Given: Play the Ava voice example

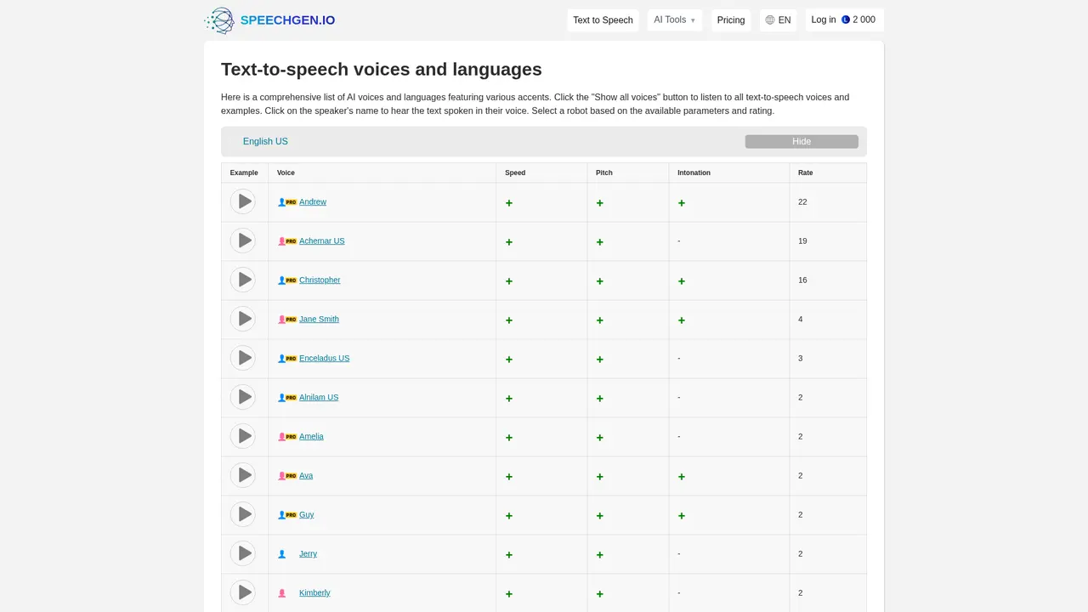Looking at the screenshot, I should point(243,475).
